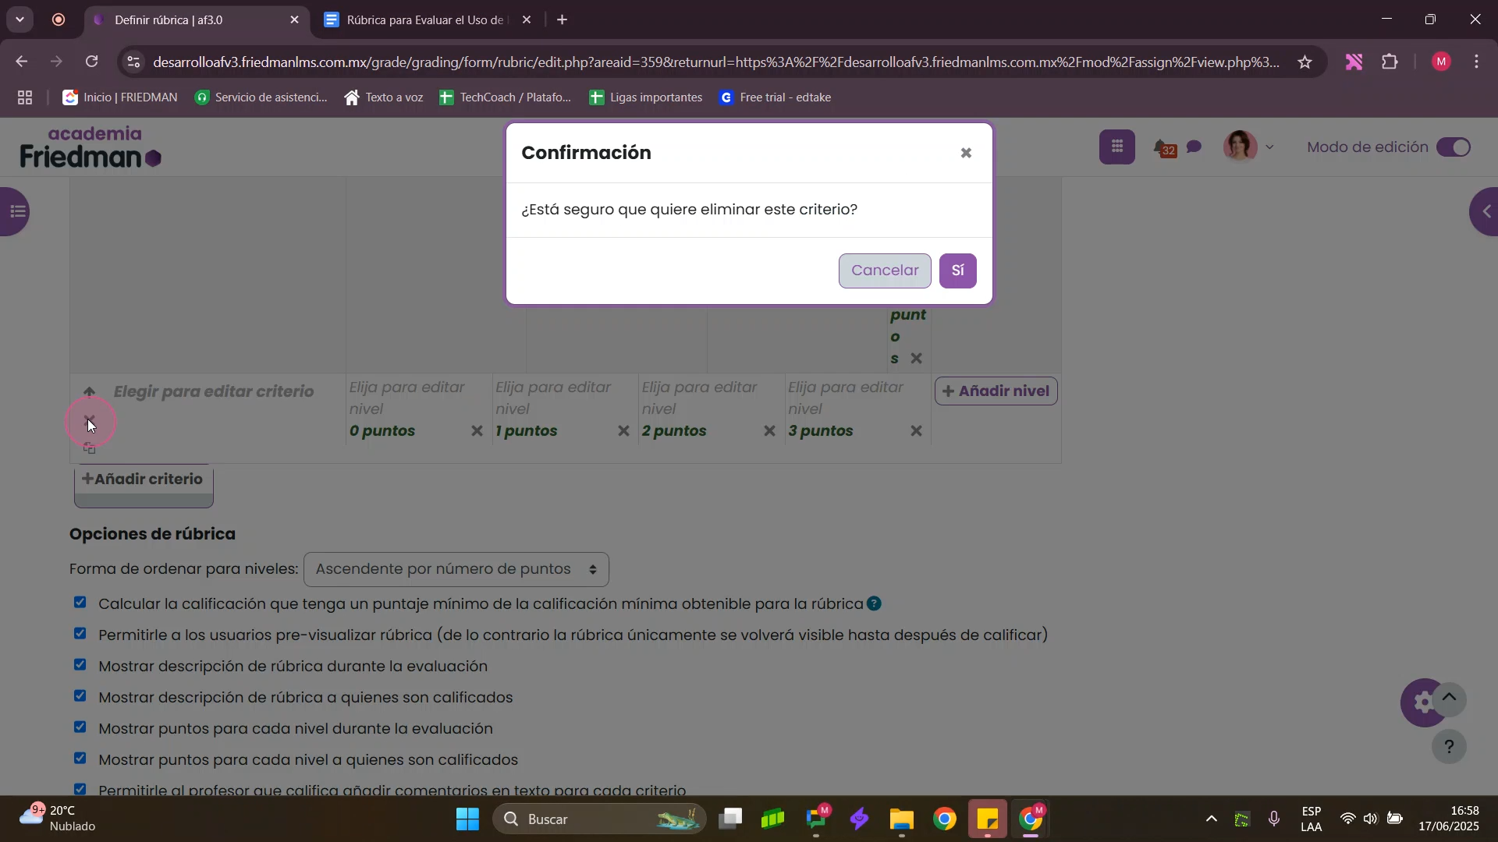
Task: Click the help question mark button
Action: (1449, 747)
